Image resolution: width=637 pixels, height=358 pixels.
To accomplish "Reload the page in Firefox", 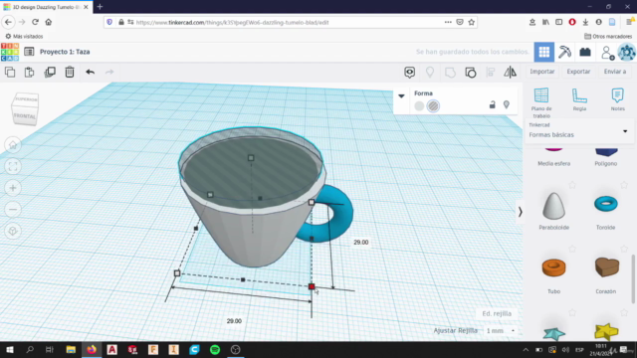I will [36, 22].
